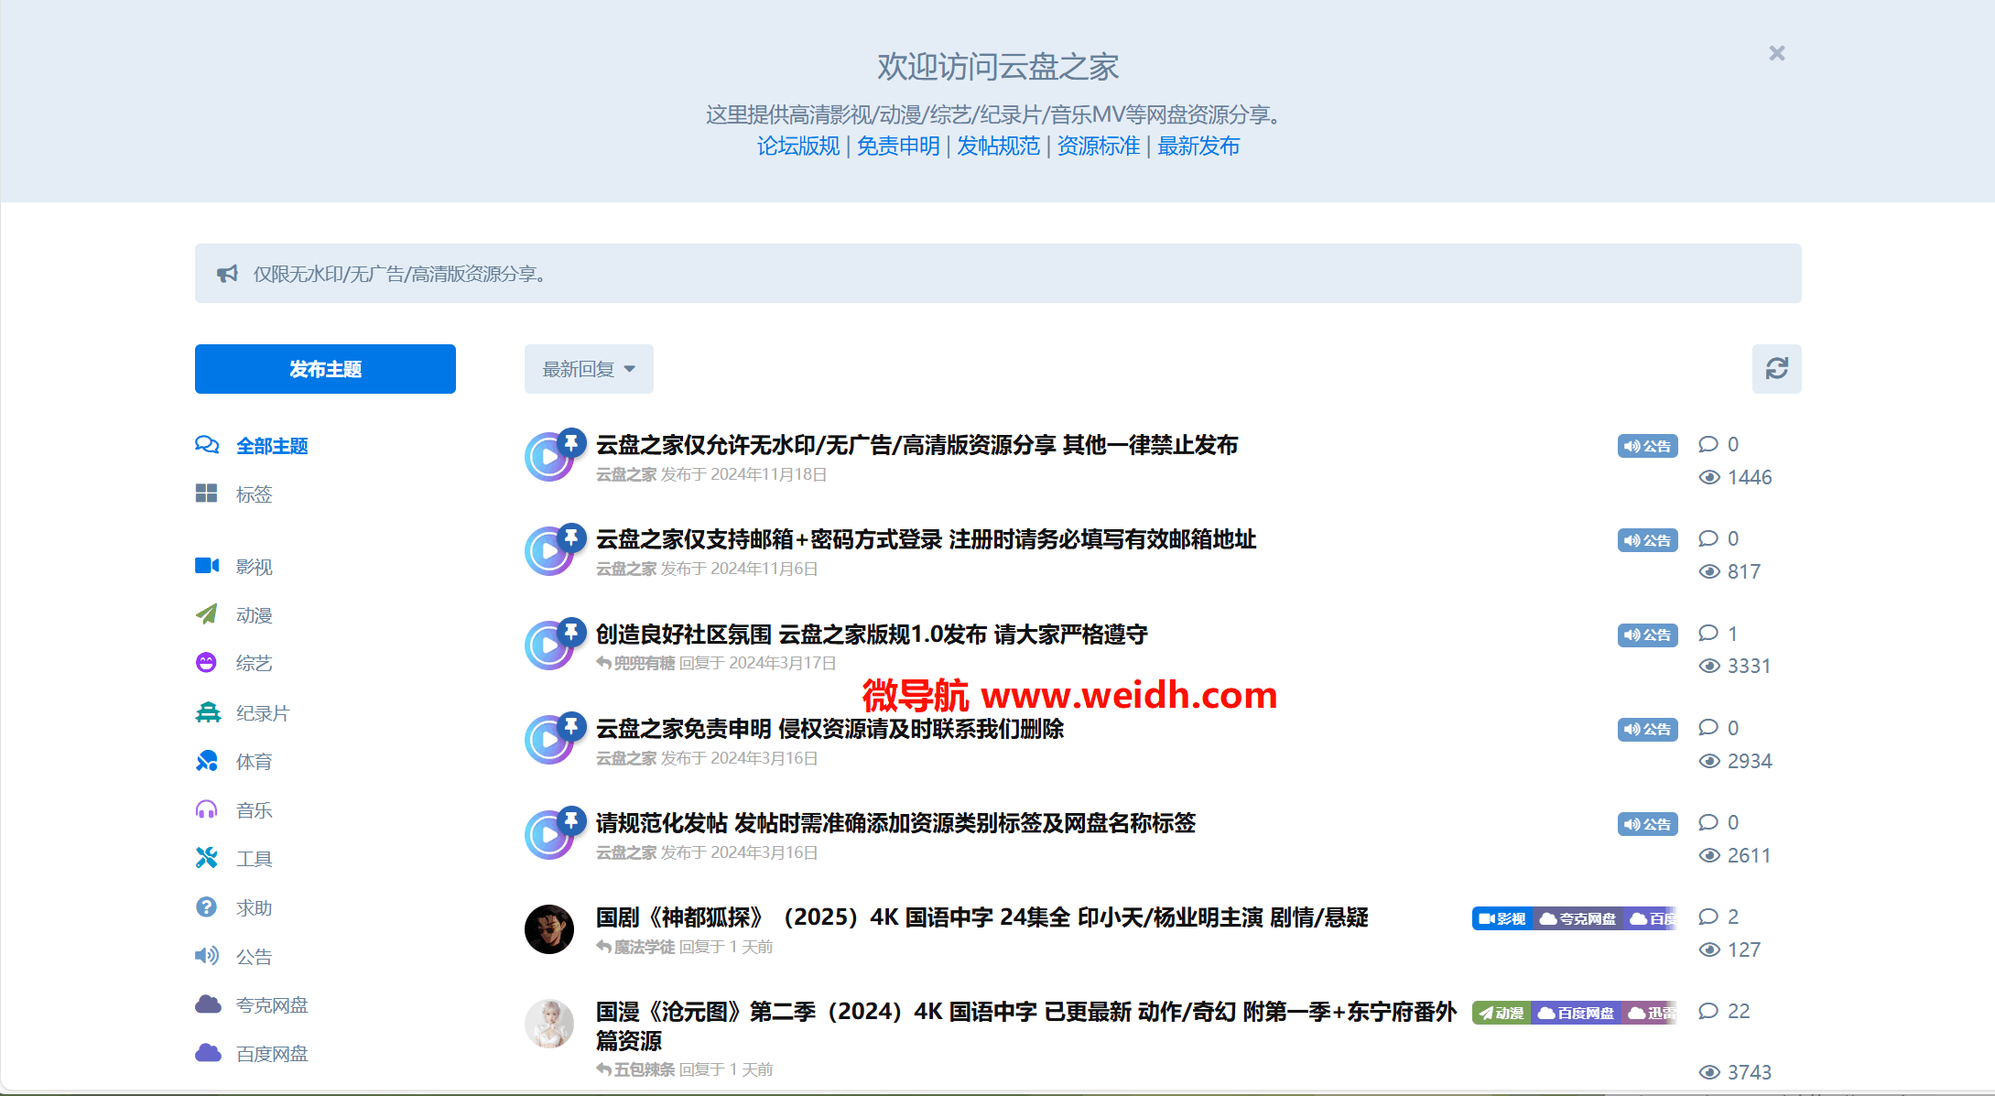The height and width of the screenshot is (1096, 1995).
Task: Click the 工具 wrench icon
Action: [x=207, y=858]
